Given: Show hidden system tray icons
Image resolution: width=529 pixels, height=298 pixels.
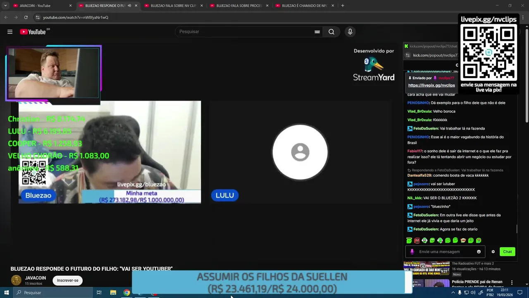Looking at the screenshot, I should coord(453,293).
